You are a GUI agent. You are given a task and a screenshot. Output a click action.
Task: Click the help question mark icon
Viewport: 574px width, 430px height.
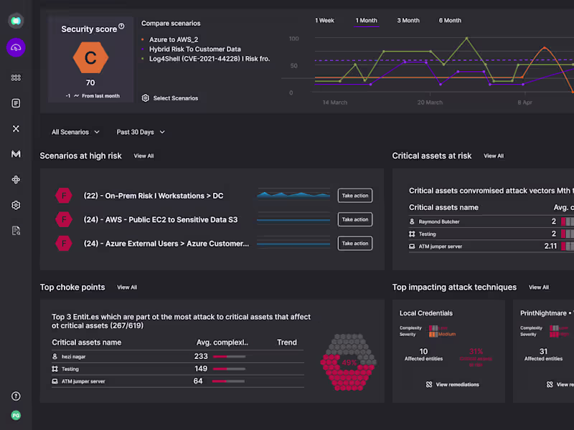[x=16, y=396]
